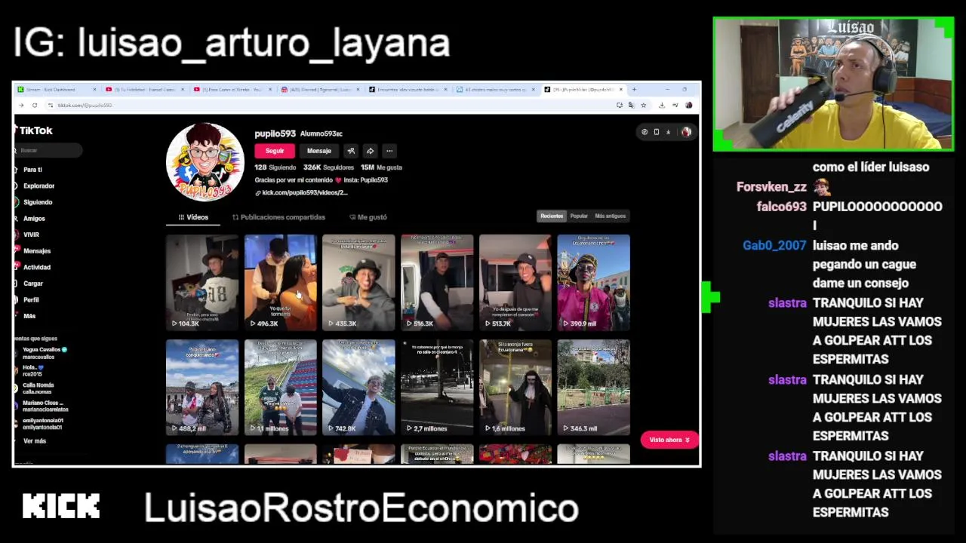Open the video with 1.1 millones views

click(x=280, y=388)
